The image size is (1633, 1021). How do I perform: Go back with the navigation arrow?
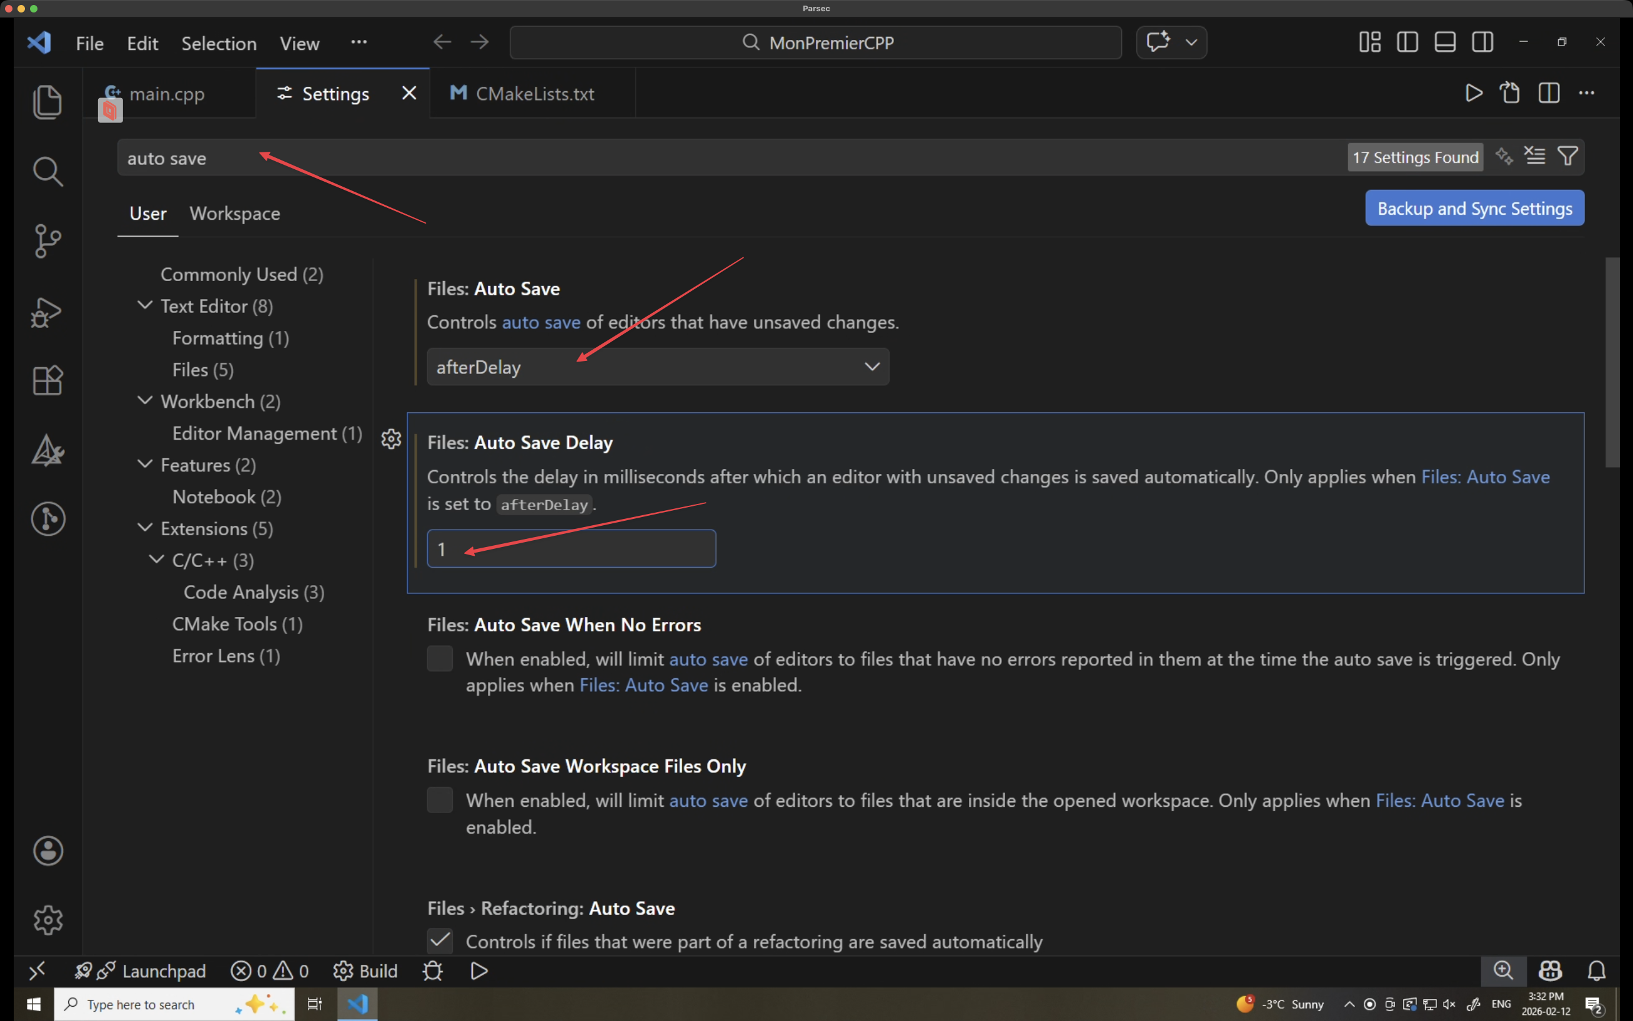[442, 42]
